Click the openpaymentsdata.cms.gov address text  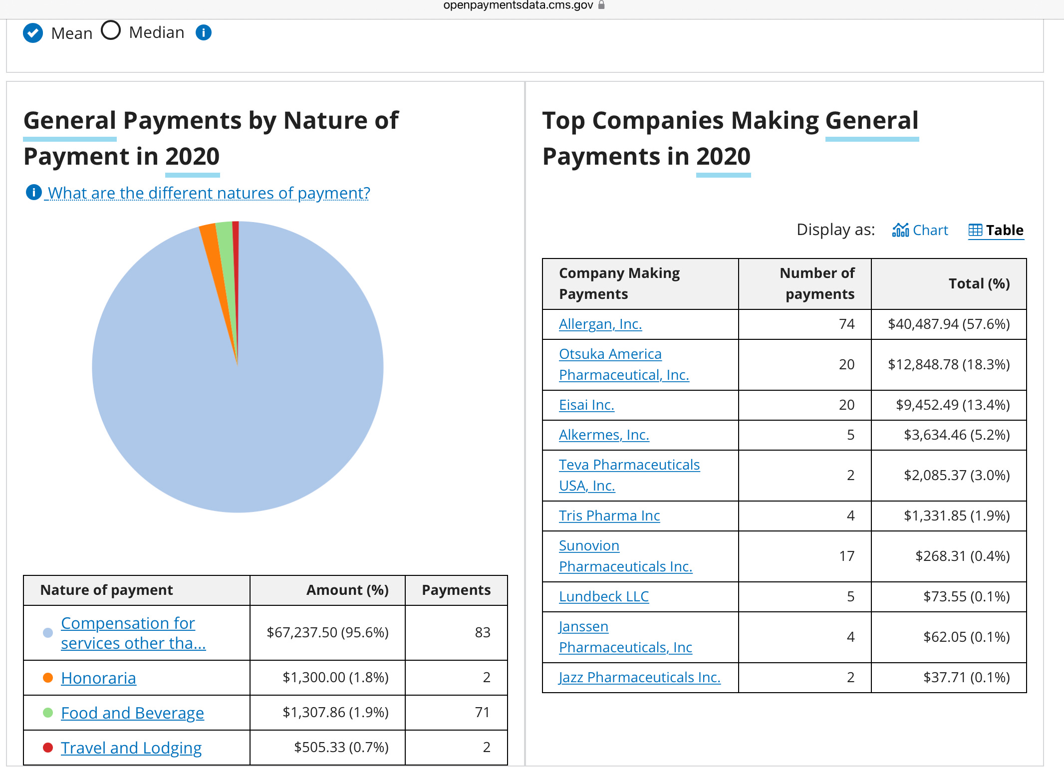(x=518, y=5)
